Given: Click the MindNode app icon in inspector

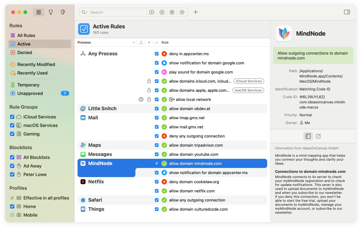Looking at the screenshot, I should click(x=284, y=34).
